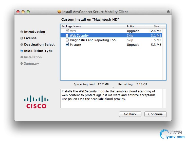Click the 3.1 MB size value
Viewport: 186px width, 141px height.
[x=156, y=36]
